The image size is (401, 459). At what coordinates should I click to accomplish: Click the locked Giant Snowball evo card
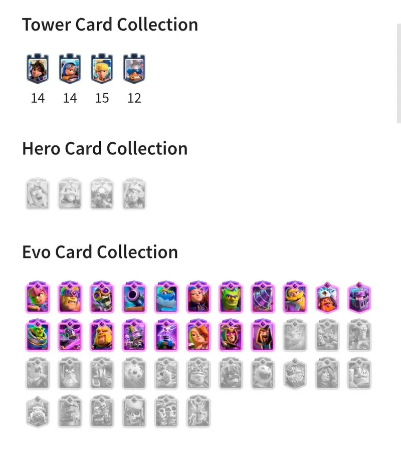point(134,373)
